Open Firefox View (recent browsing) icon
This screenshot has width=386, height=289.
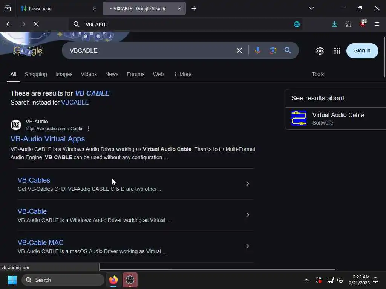[8, 8]
